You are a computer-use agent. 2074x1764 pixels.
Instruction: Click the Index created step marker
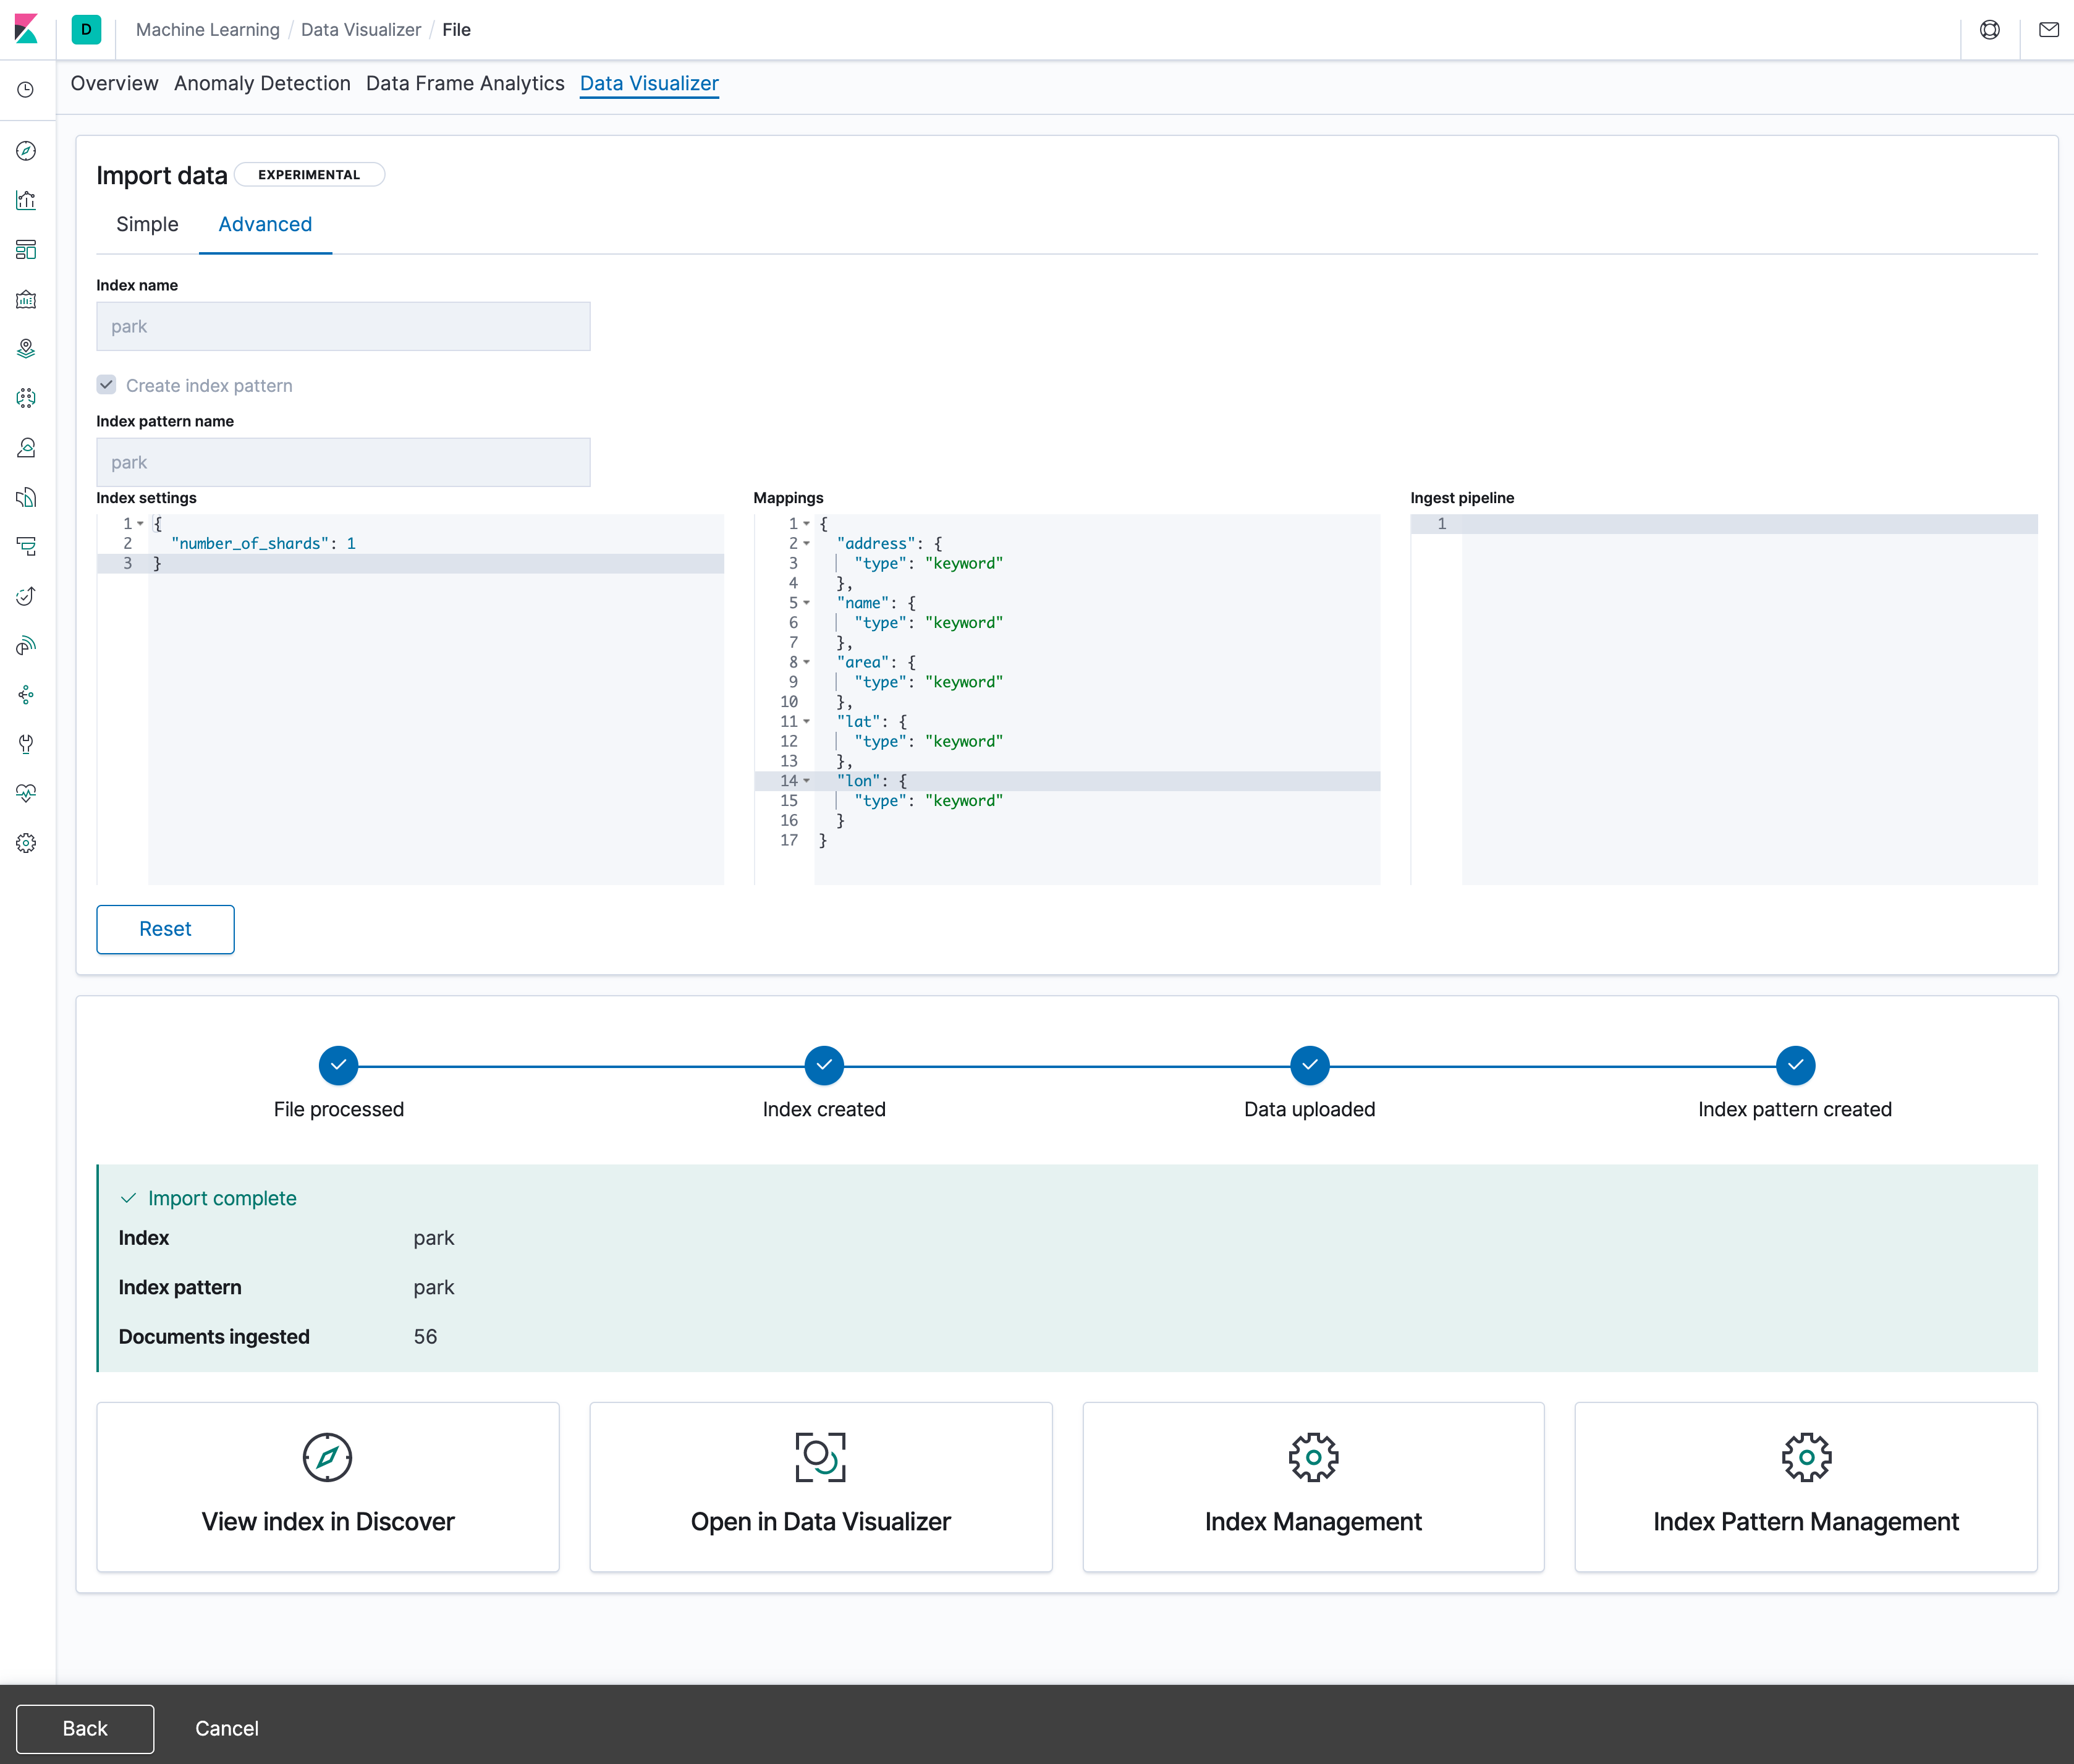click(x=824, y=1065)
